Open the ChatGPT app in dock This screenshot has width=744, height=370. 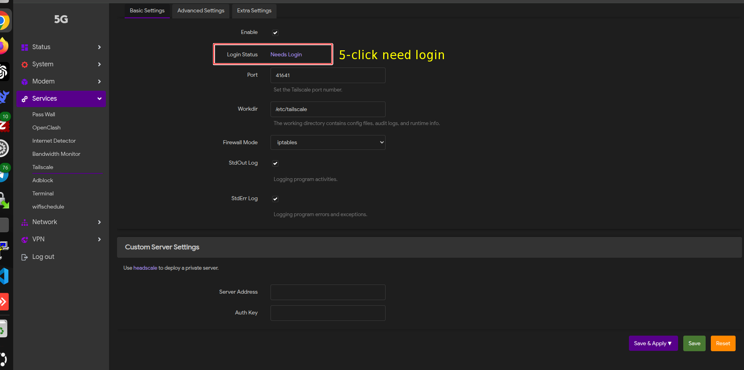pos(4,72)
